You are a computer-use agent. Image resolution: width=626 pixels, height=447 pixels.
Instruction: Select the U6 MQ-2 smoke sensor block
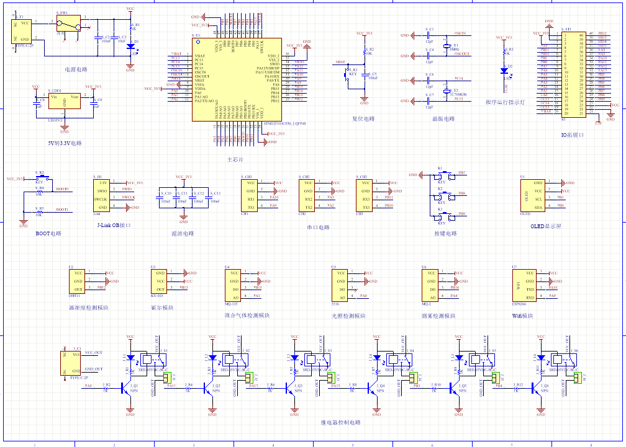point(430,285)
